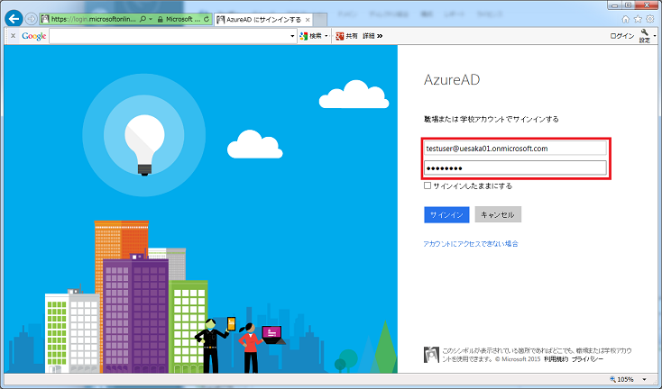Close the AzureAD にサインインする tab

[x=308, y=20]
